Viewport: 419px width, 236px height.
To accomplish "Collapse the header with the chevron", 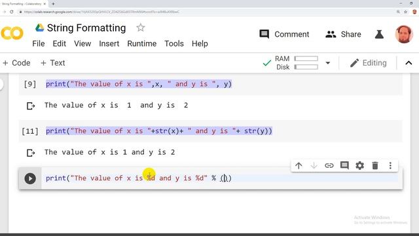I will click(x=409, y=63).
